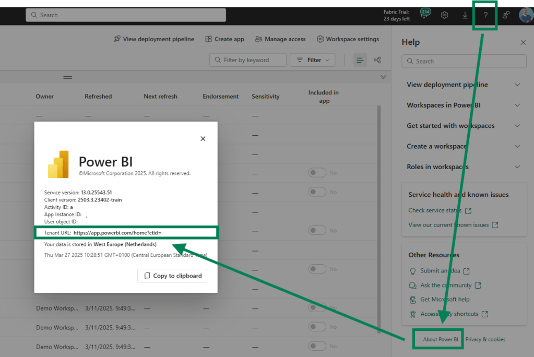Toggle the first Included in app switch
This screenshot has width=534, height=357.
point(317,173)
